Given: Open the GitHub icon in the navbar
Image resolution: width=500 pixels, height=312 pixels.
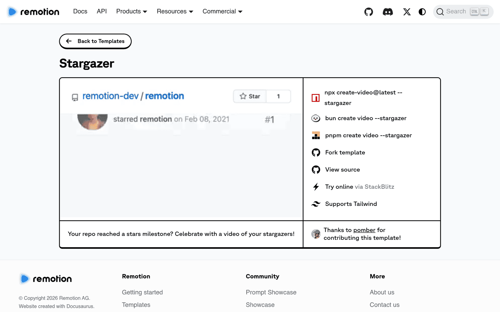Looking at the screenshot, I should pyautogui.click(x=369, y=12).
